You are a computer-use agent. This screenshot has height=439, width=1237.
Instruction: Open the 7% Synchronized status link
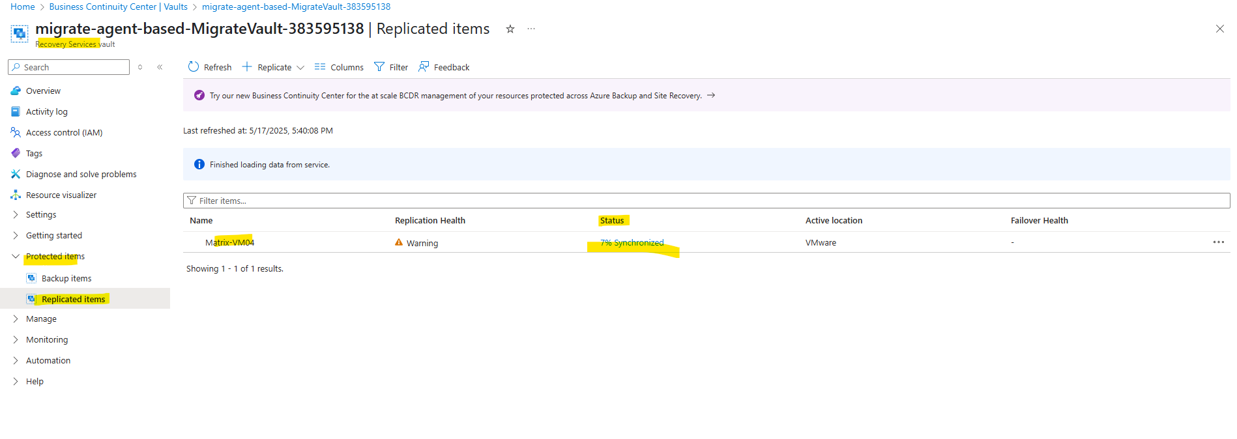click(x=632, y=242)
